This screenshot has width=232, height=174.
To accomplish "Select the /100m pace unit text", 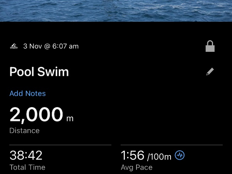I will click(x=159, y=157).
